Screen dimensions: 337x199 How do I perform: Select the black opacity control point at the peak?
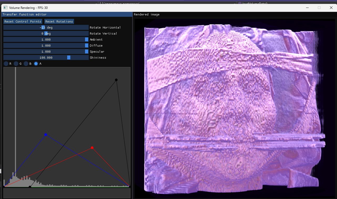click(116, 80)
